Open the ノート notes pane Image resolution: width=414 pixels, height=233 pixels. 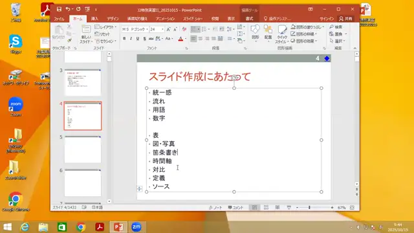click(x=215, y=208)
